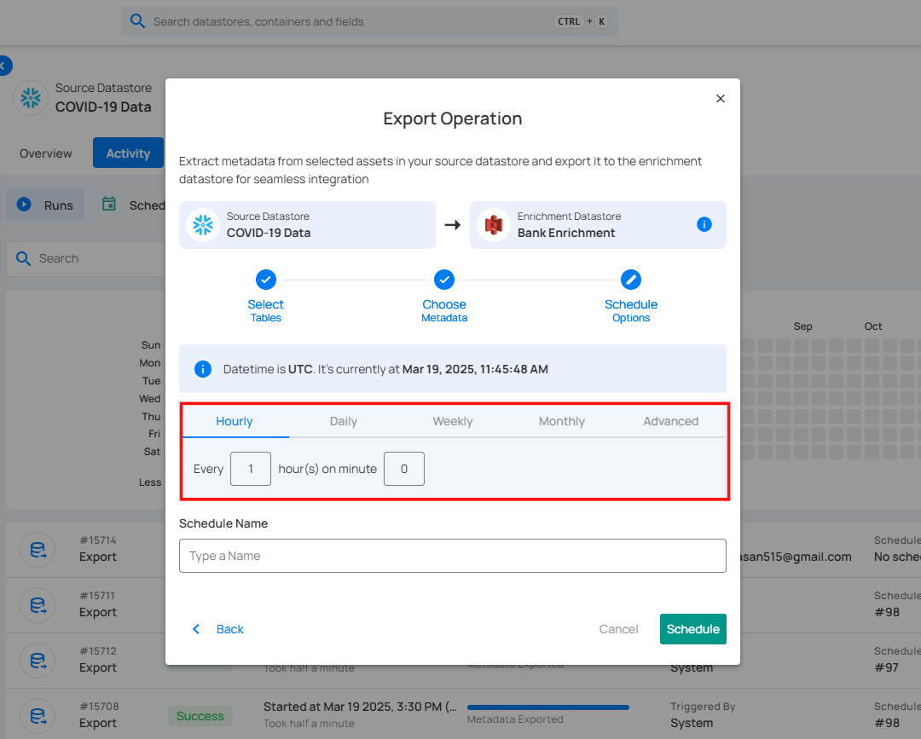921x739 pixels.
Task: Click the Snowflake icon in Source Datastore card
Action: coord(203,225)
